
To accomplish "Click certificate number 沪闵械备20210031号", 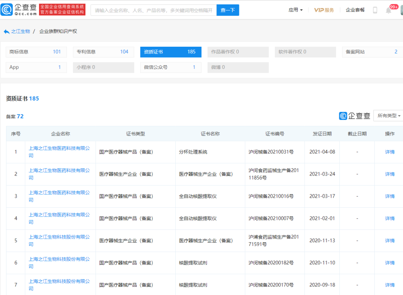I will point(271,152).
